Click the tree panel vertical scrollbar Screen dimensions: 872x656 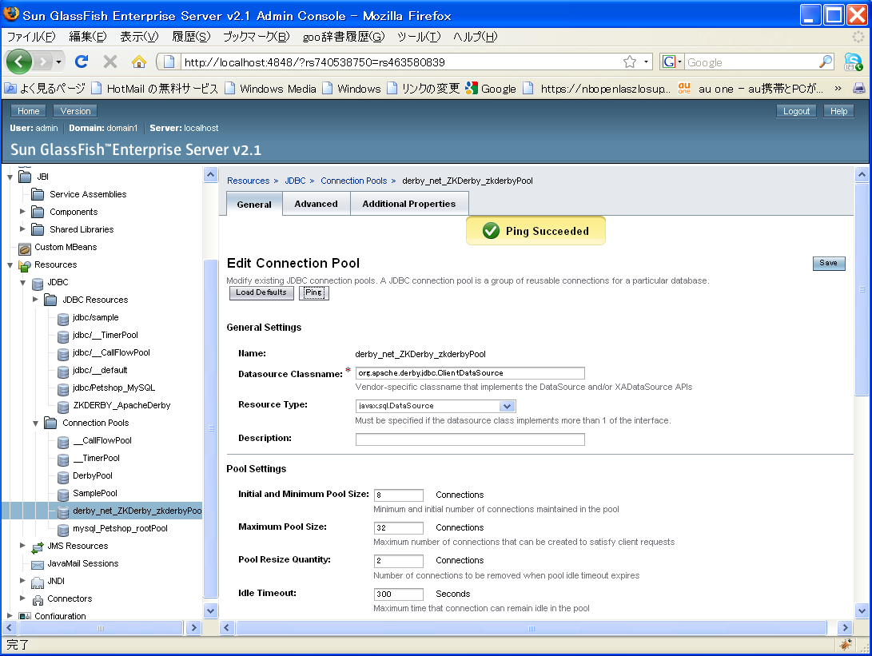click(x=211, y=428)
